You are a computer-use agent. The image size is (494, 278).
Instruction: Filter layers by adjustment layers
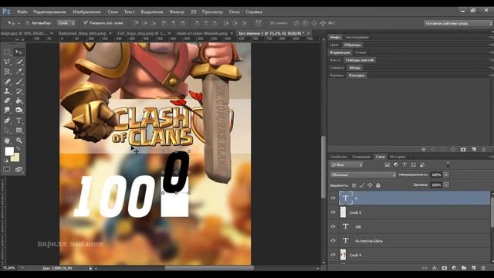[396, 164]
